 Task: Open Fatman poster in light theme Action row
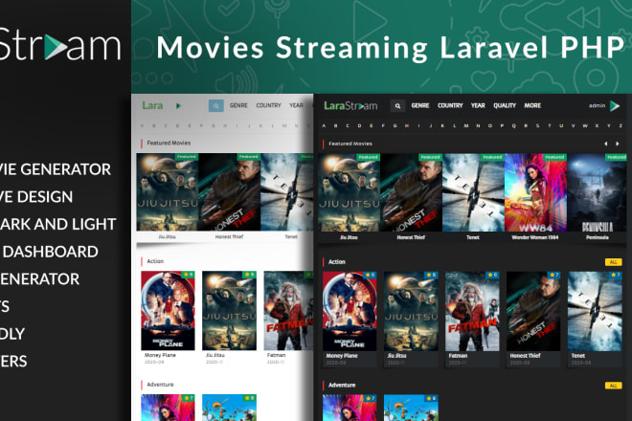pyautogui.click(x=288, y=311)
